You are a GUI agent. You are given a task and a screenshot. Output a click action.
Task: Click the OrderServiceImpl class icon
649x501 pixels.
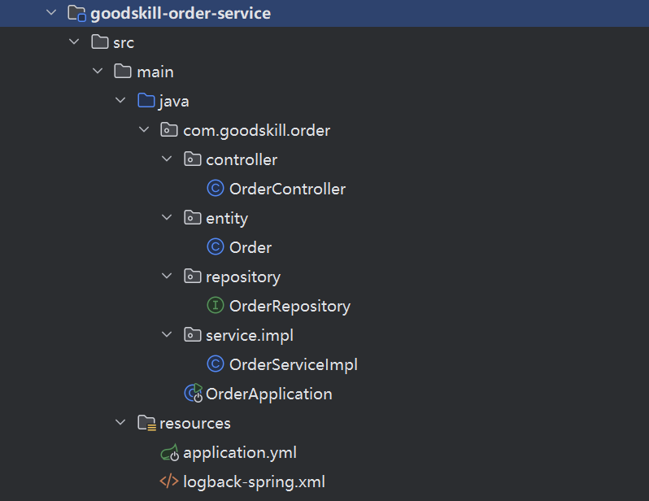click(x=216, y=364)
